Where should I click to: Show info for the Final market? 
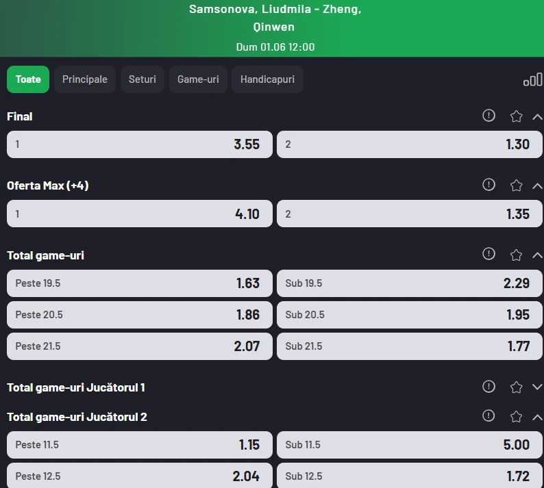tap(489, 116)
